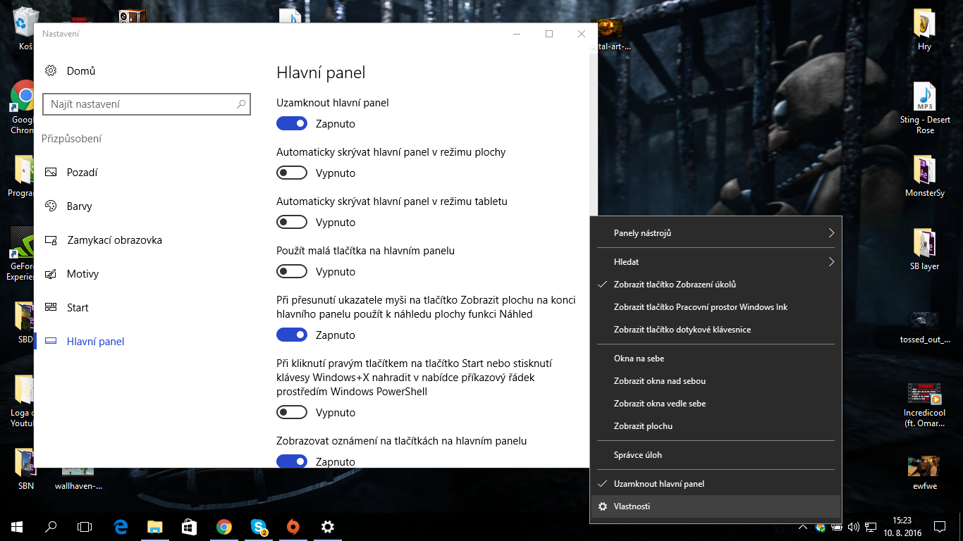
Task: Click the Domů gear icon in Settings
Action: pos(51,71)
